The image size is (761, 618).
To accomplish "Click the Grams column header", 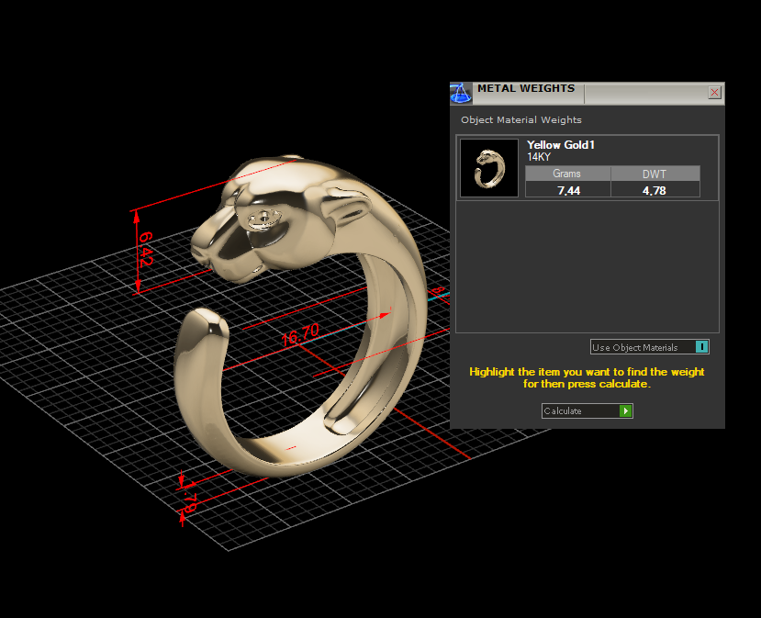I will (567, 174).
